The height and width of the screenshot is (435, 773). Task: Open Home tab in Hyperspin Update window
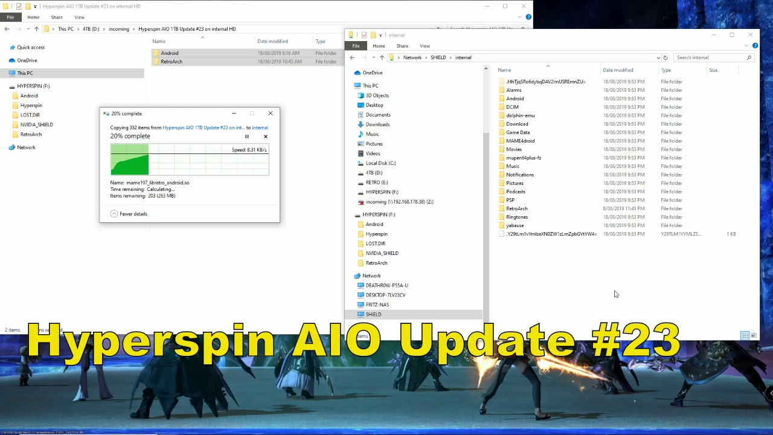pyautogui.click(x=33, y=18)
